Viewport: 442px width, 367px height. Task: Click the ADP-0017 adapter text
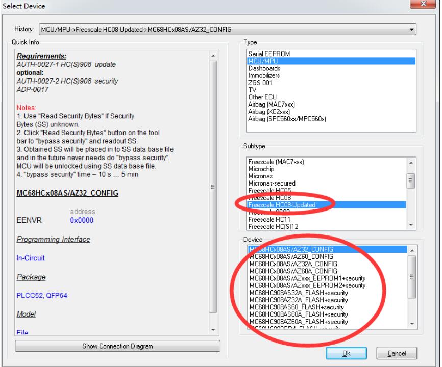33,89
